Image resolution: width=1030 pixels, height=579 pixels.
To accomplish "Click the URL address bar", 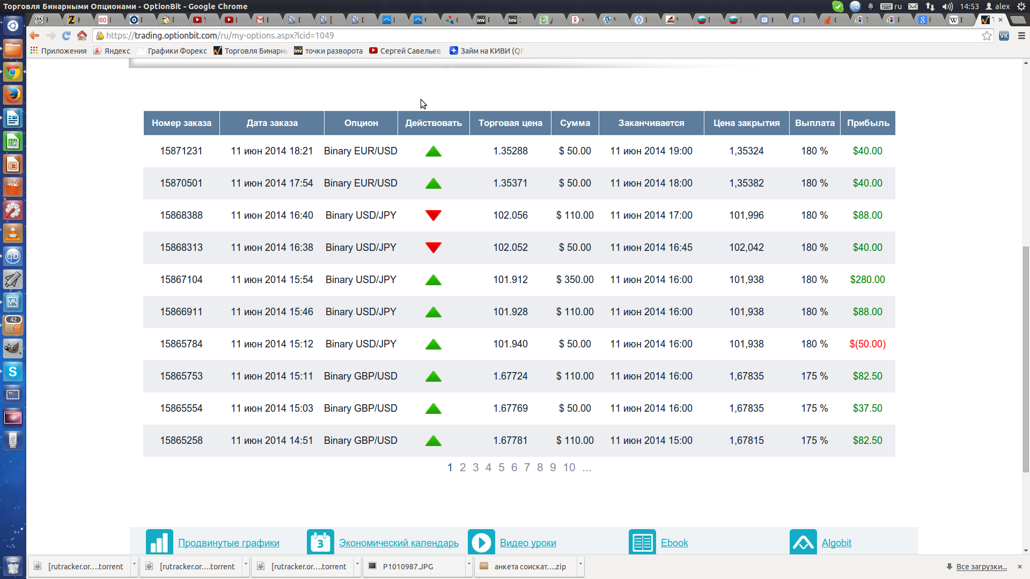I will (x=483, y=35).
